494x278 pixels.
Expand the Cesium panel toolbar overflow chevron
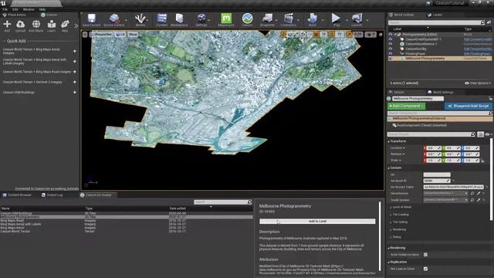tap(76, 25)
